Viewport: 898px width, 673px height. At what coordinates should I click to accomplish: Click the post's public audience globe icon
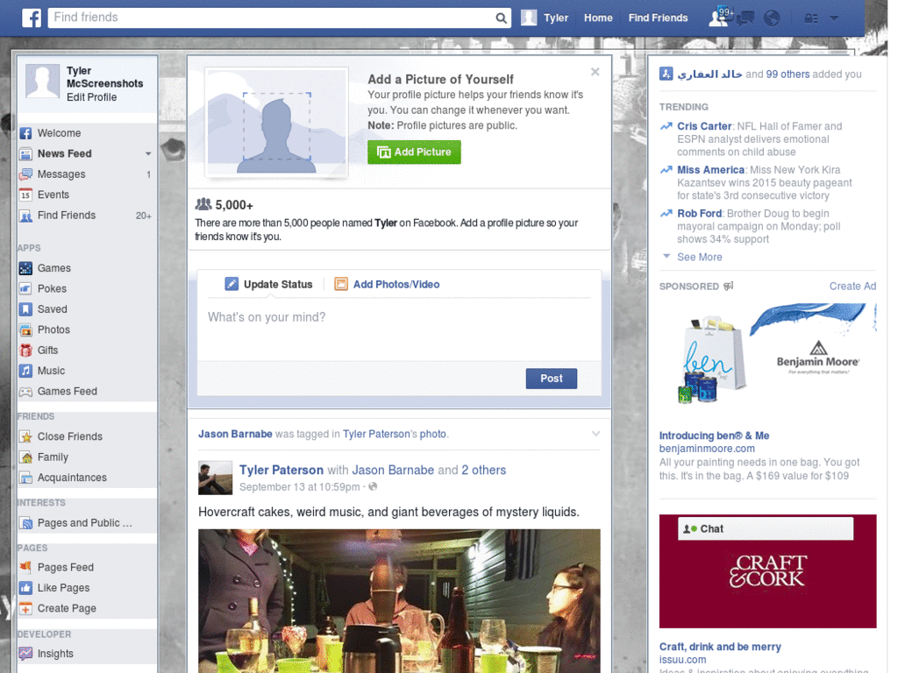click(x=373, y=487)
